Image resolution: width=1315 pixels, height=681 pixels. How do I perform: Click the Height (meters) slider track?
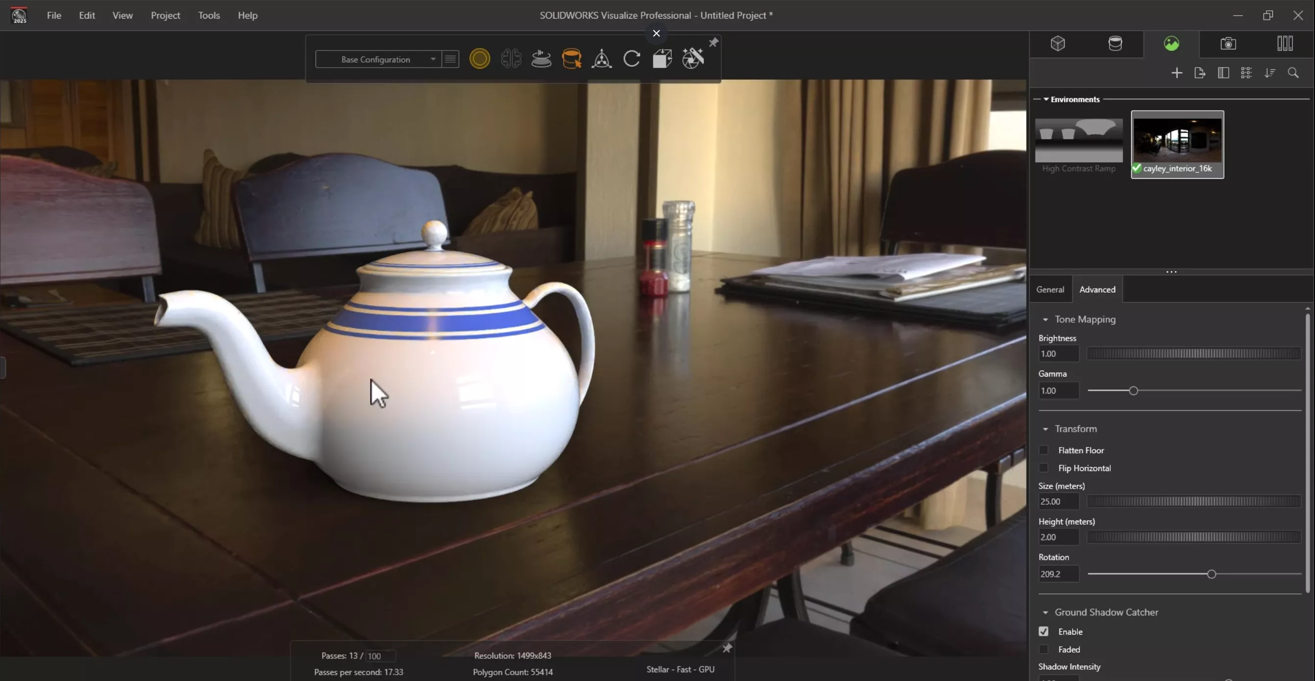(1194, 537)
